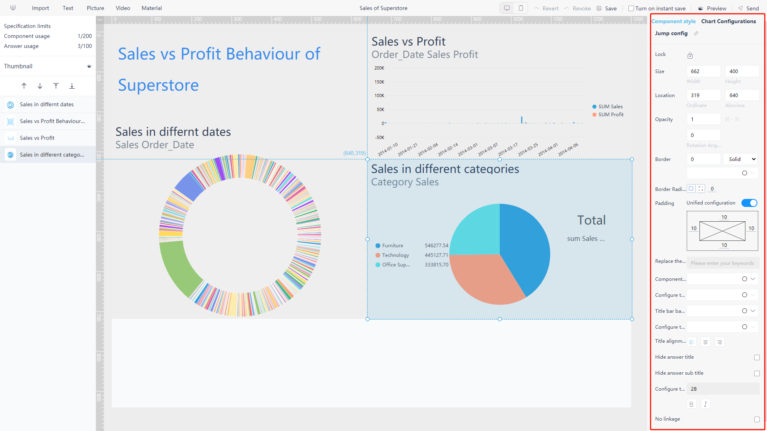Screen dimensions: 767x431
Task: Toggle the Unified configuration padding switch
Action: click(x=749, y=203)
